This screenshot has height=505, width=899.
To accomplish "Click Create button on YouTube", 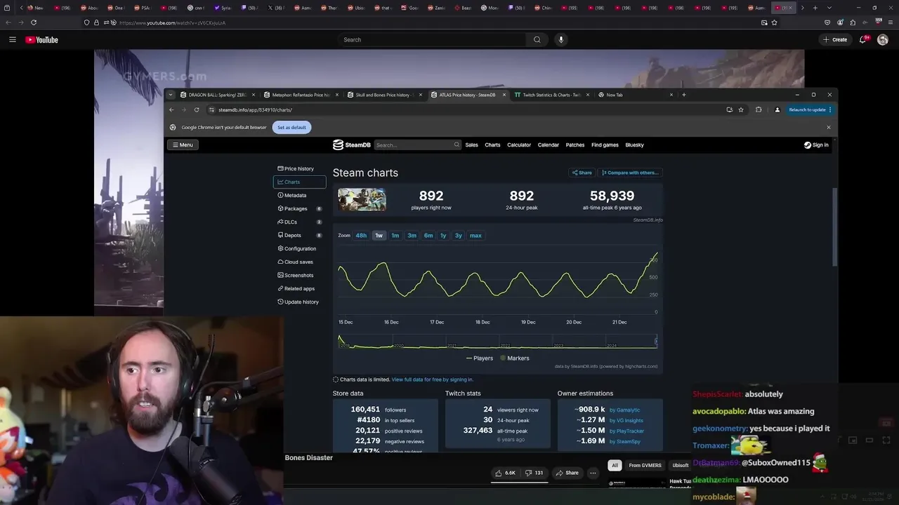I will [835, 40].
